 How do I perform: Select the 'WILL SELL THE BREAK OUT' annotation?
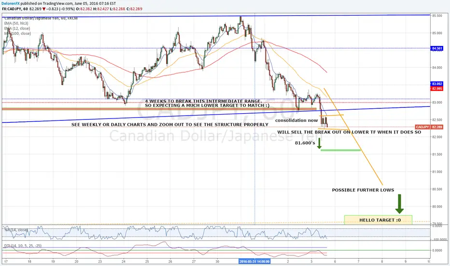349,132
